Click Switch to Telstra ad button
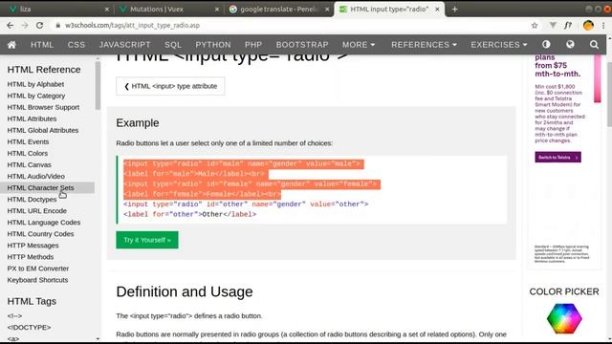The height and width of the screenshot is (344, 612). [557, 157]
